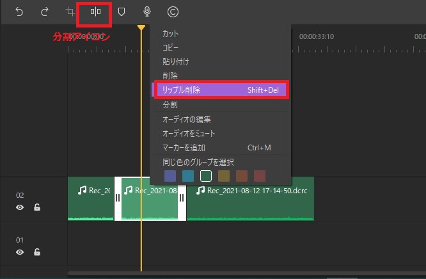Choose オーディオをミュート menu entry
This screenshot has width=426, height=279.
tap(189, 133)
